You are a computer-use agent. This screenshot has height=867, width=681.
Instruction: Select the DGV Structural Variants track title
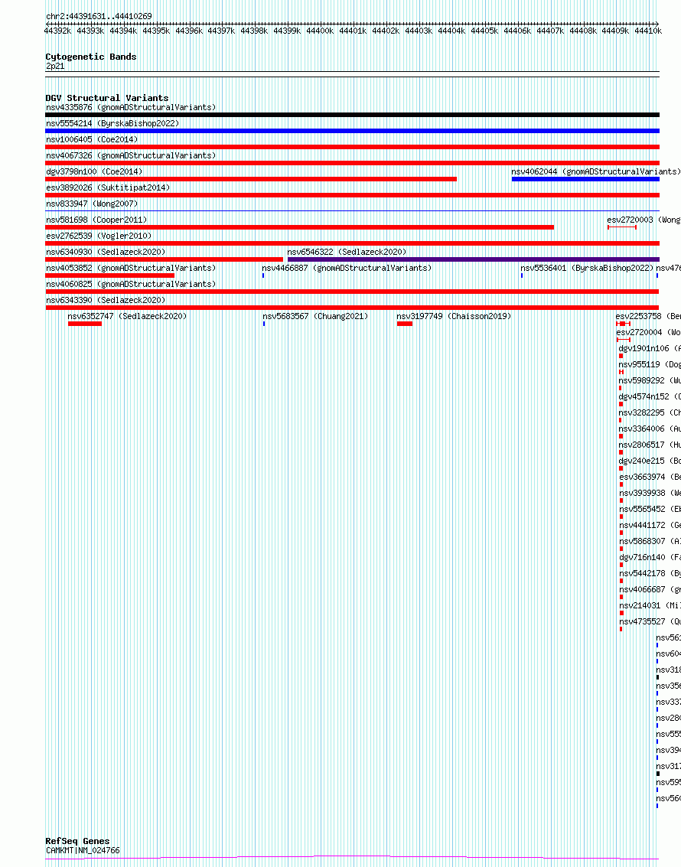pos(106,98)
